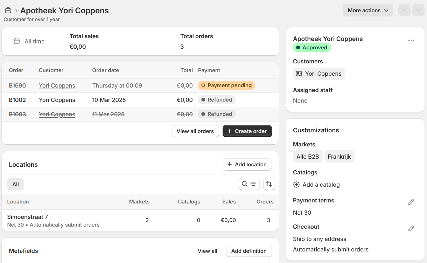The height and width of the screenshot is (263, 427).
Task: Click the companies briefcase breadcrumb icon
Action: pos(8,11)
